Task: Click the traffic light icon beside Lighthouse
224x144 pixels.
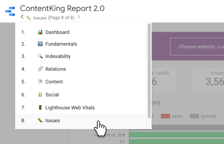Action: pos(40,107)
